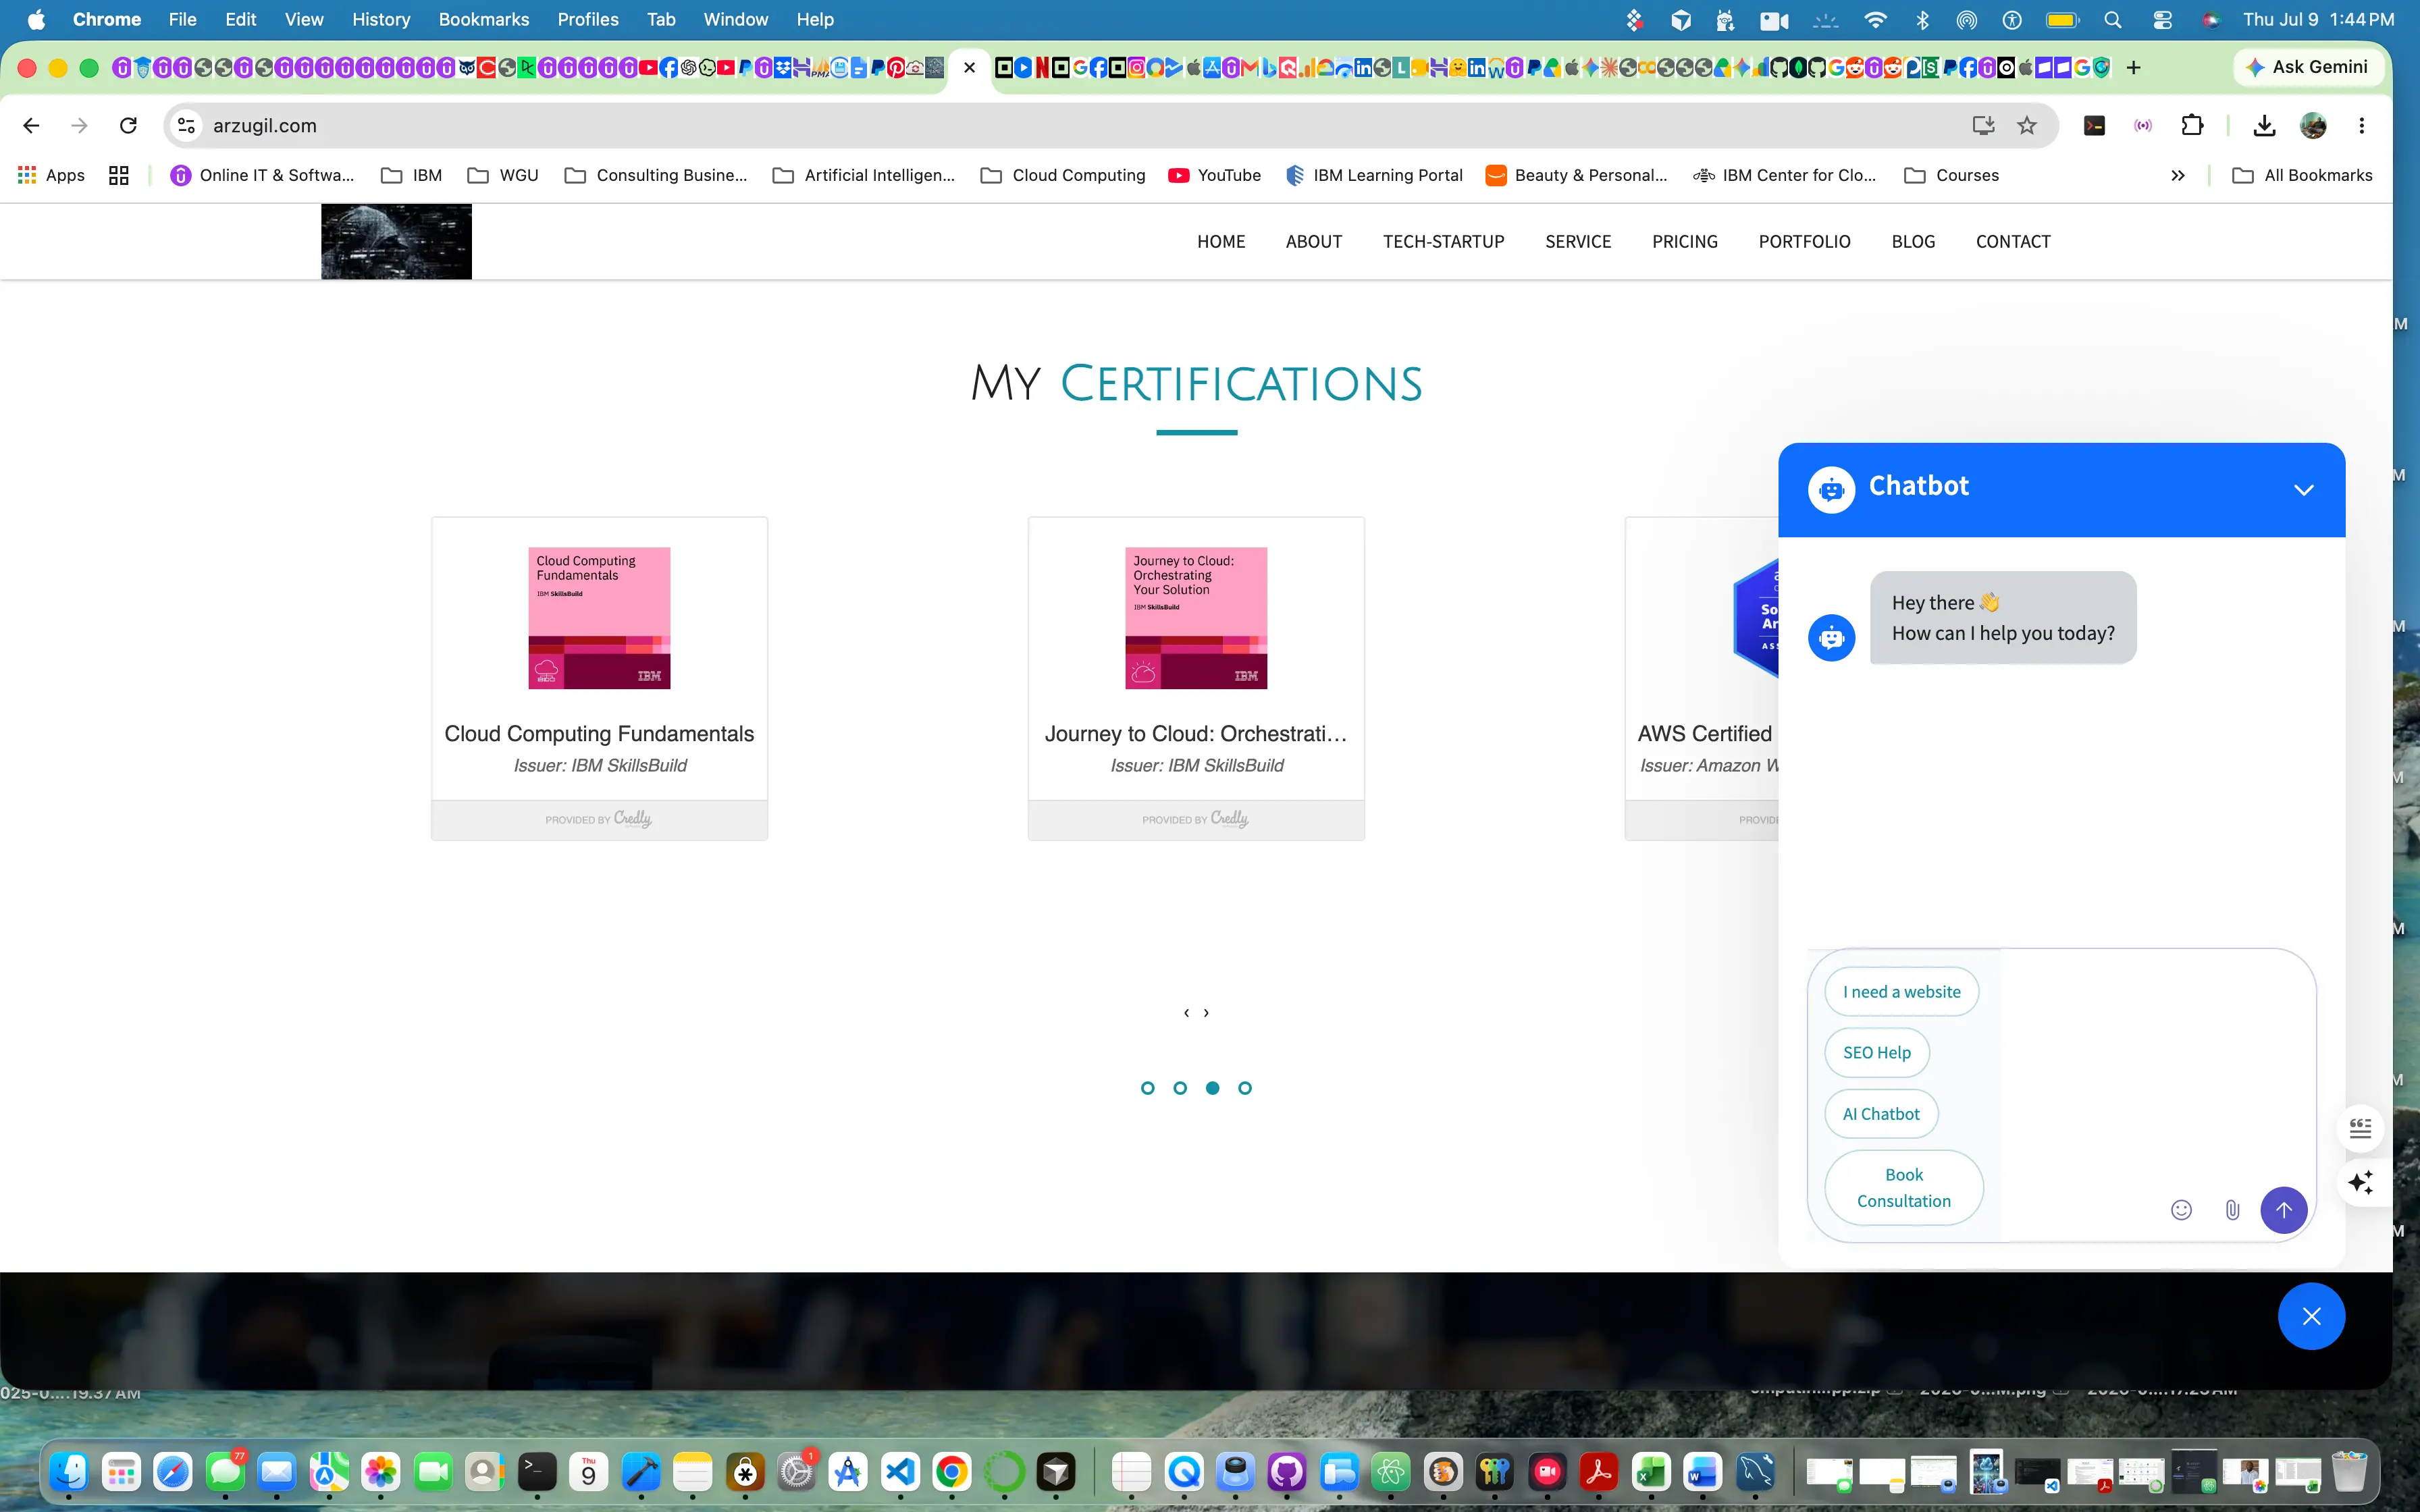
Task: Select the fourth carousel dot
Action: tap(1245, 1088)
